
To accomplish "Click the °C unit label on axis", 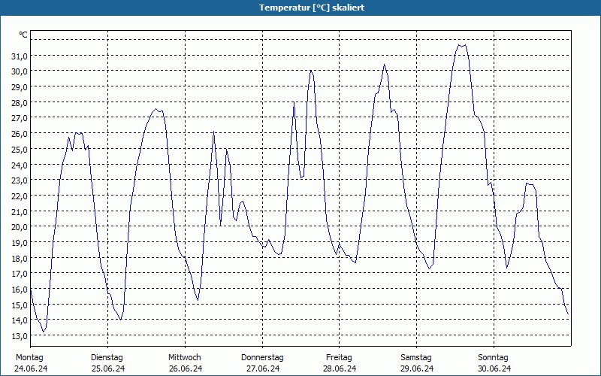I will coord(23,35).
